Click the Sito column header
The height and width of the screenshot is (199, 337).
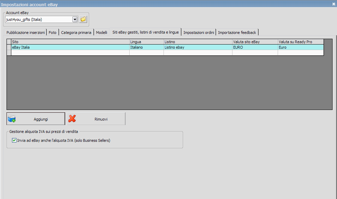[70, 42]
